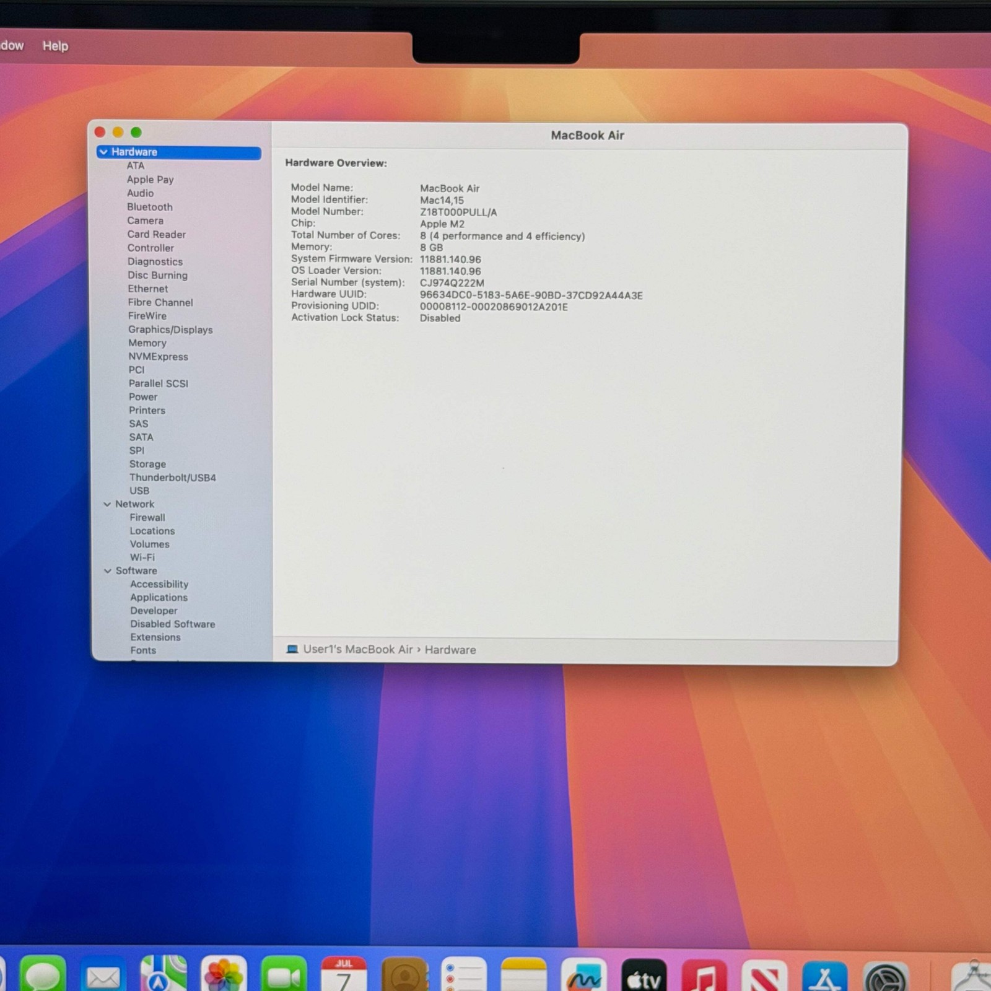
Task: Open the Apple TV app
Action: [644, 976]
